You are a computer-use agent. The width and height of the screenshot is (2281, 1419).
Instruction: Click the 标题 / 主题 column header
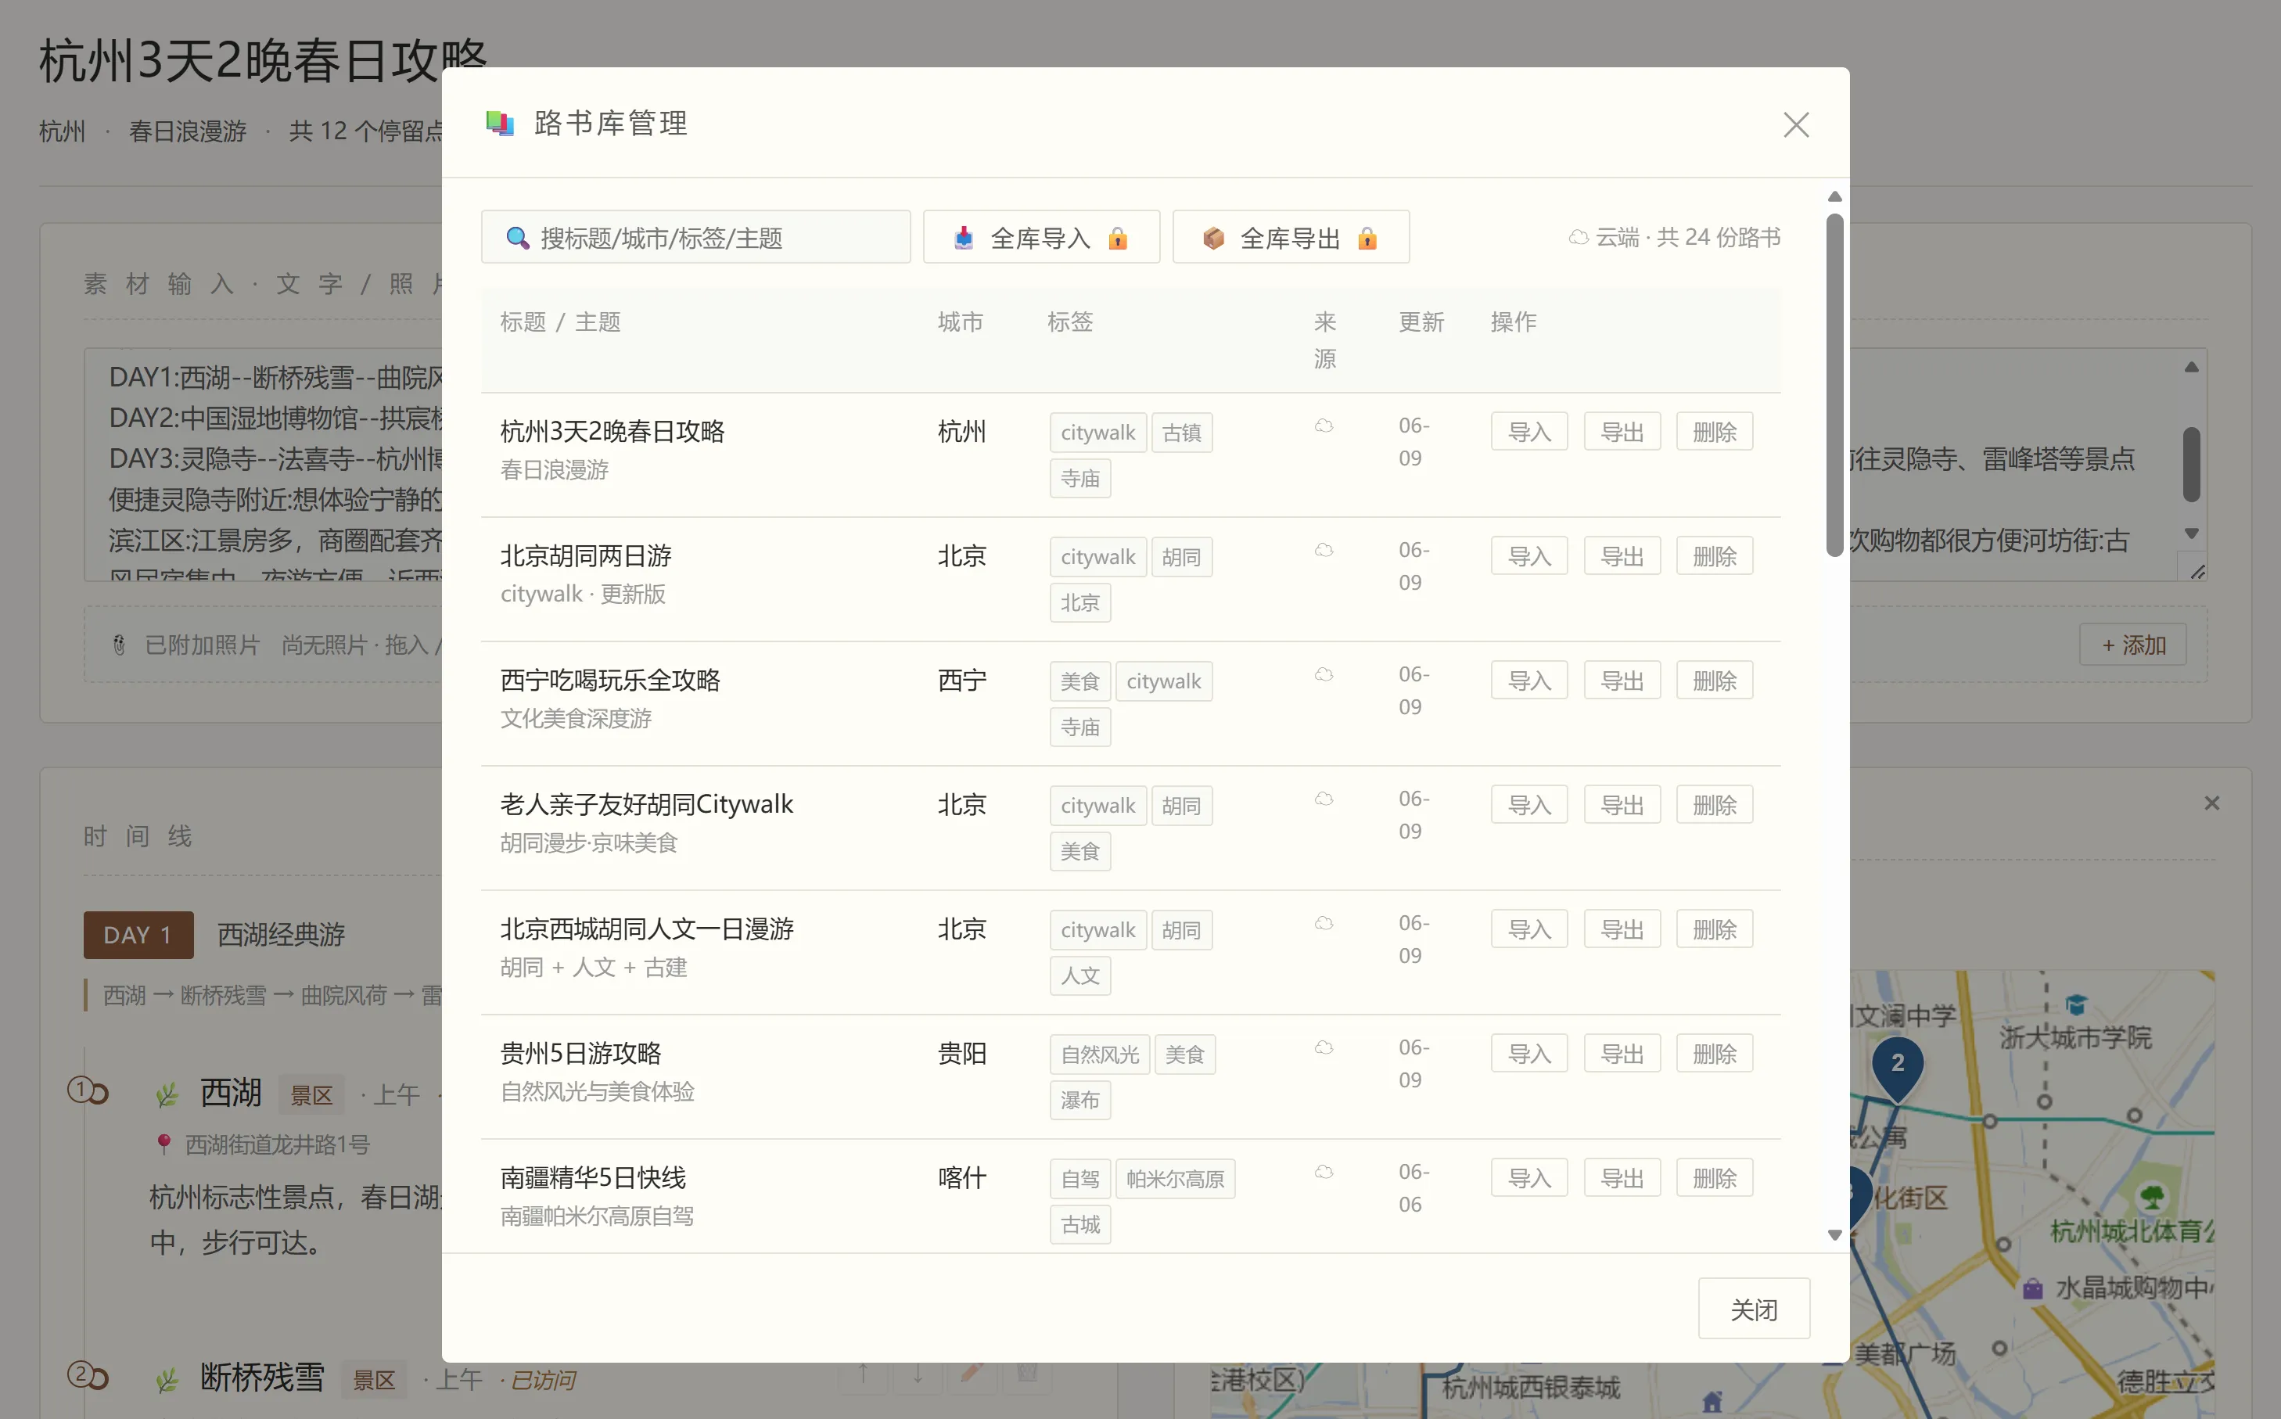[560, 322]
